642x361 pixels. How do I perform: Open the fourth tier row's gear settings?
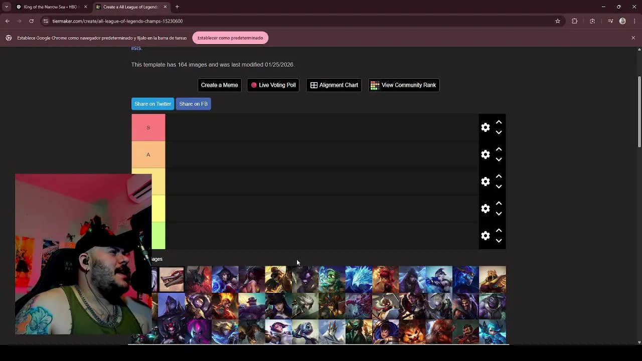(x=485, y=209)
